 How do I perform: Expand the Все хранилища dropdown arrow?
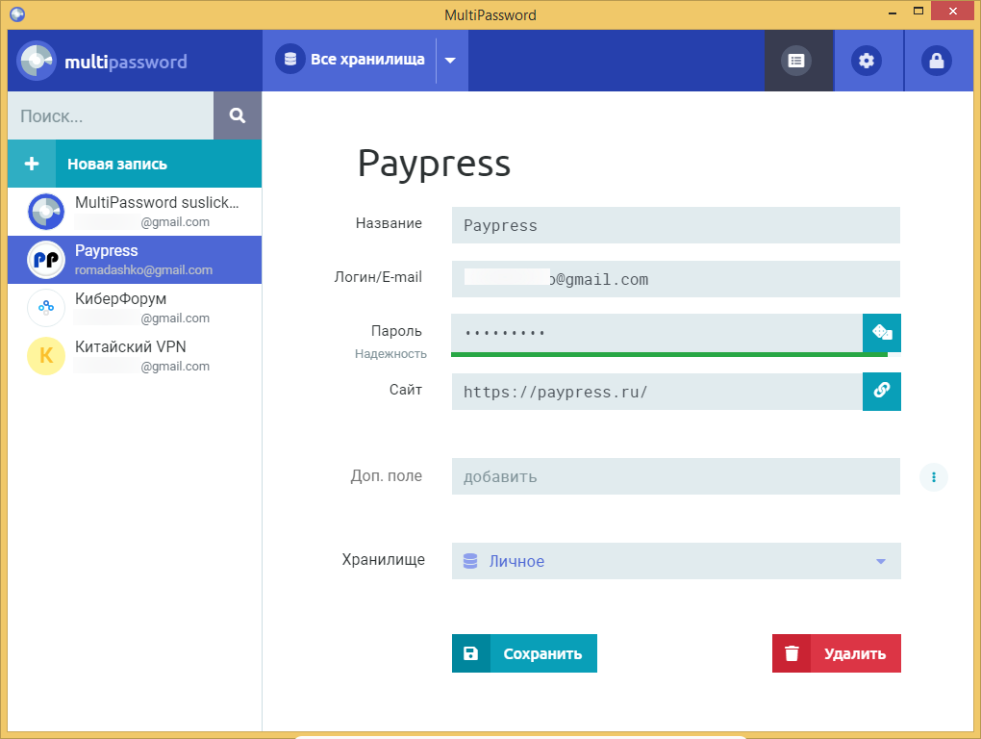click(x=450, y=61)
